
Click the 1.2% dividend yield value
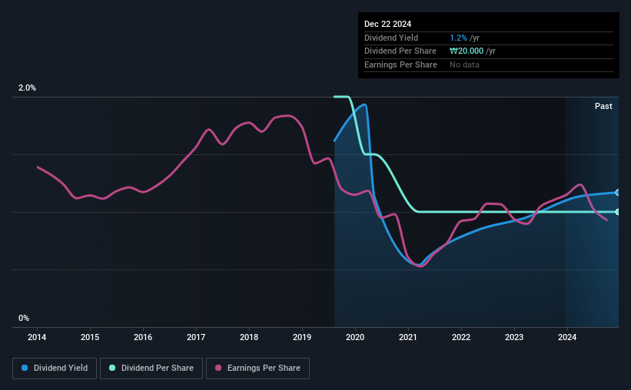click(458, 38)
